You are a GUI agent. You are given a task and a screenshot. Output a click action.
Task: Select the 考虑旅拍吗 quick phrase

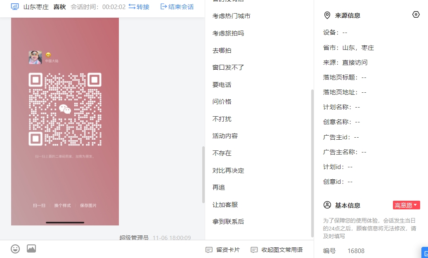[x=228, y=33]
